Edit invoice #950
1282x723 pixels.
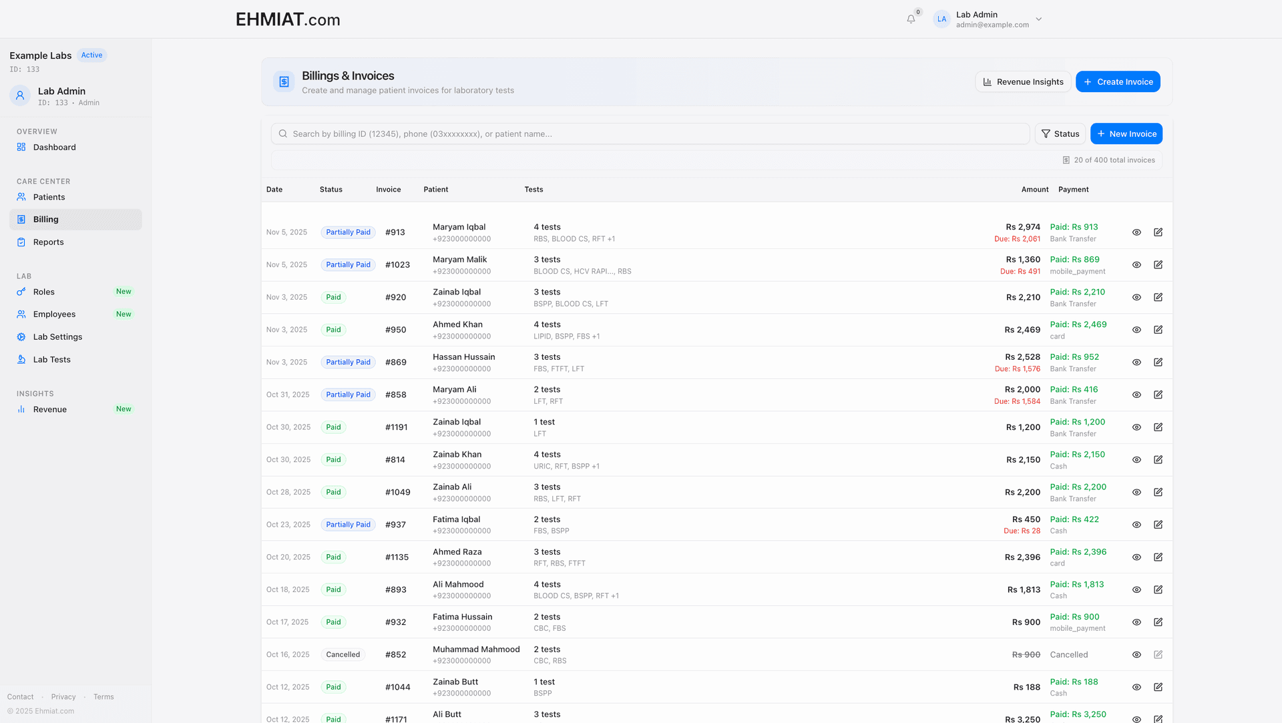point(1158,330)
